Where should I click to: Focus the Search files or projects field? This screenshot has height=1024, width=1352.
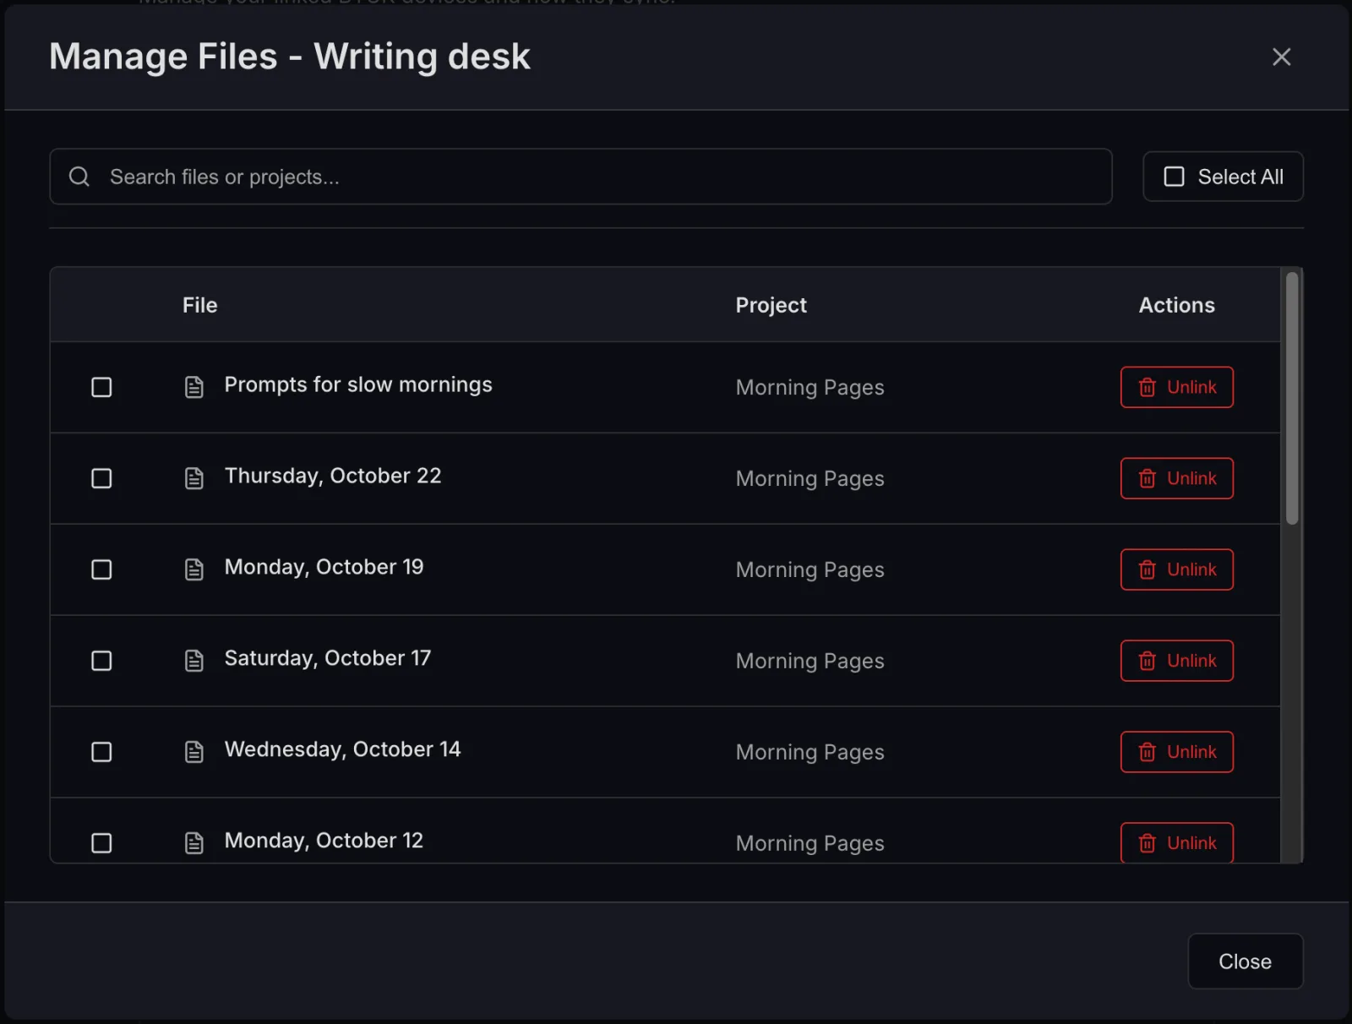tap(581, 177)
